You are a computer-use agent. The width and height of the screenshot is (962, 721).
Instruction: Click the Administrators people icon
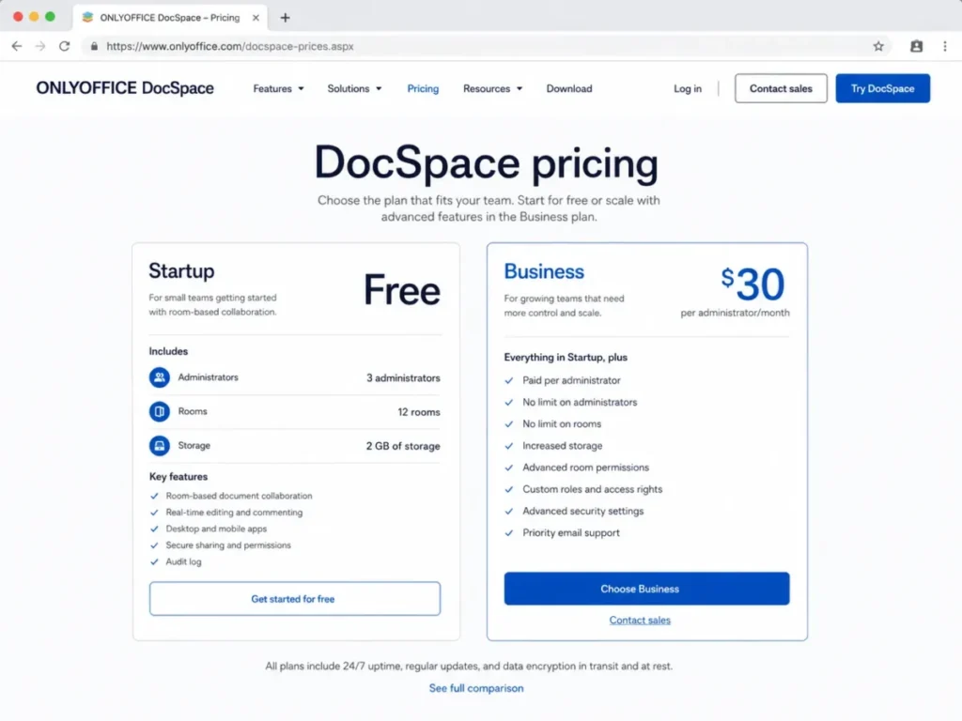point(160,377)
